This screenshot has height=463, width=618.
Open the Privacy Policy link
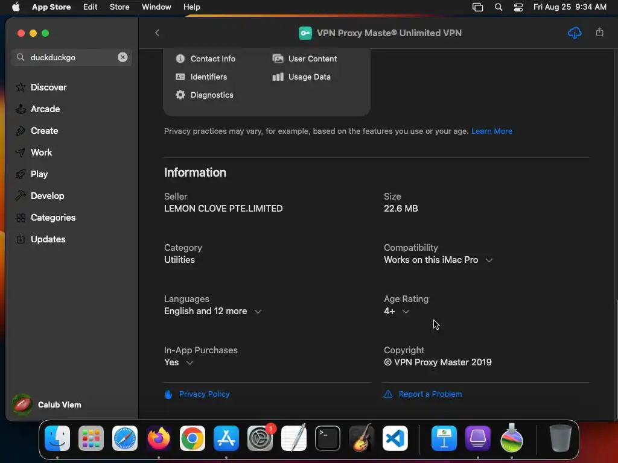click(x=204, y=394)
